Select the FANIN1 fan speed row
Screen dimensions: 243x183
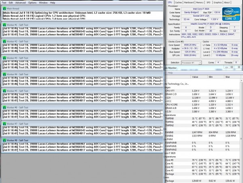202,136
